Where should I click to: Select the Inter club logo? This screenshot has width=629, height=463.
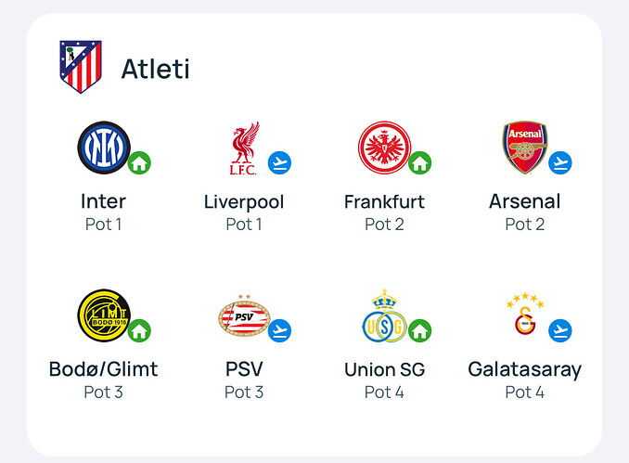point(104,148)
